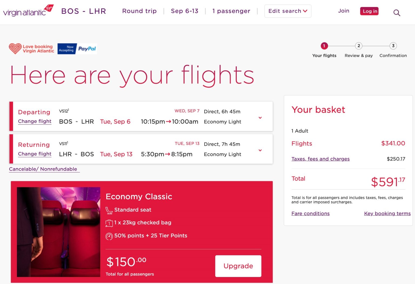
Task: Select step 2 Review & pay circle
Action: (359, 46)
